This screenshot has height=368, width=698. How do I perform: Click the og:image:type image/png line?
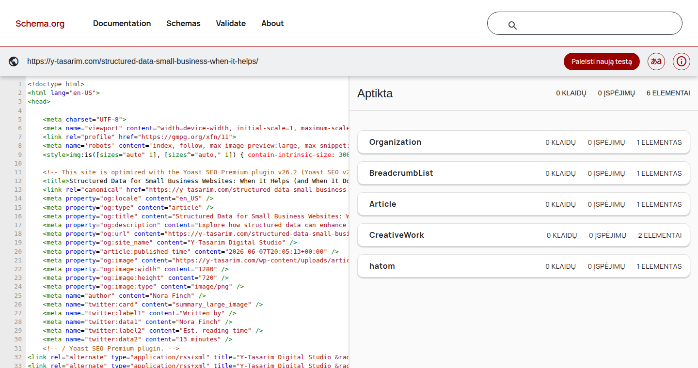click(143, 287)
